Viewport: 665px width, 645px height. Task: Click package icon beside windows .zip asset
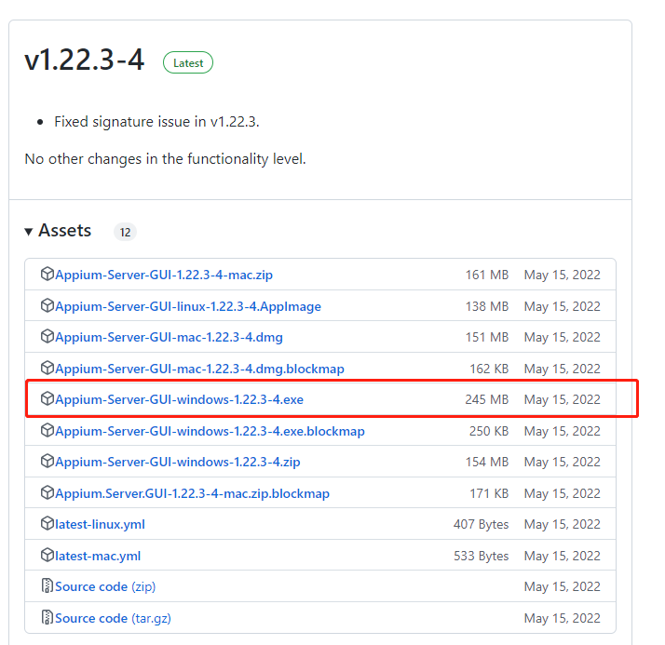[x=47, y=461]
